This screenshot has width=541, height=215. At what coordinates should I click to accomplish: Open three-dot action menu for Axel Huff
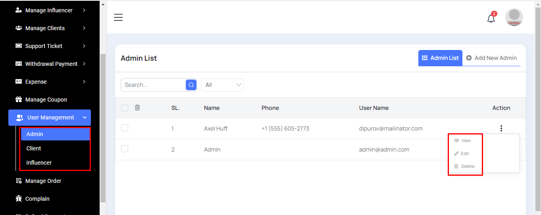click(x=501, y=129)
